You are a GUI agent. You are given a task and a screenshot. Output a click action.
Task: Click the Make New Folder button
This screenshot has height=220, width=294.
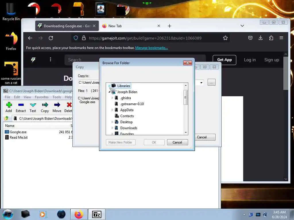(121, 142)
